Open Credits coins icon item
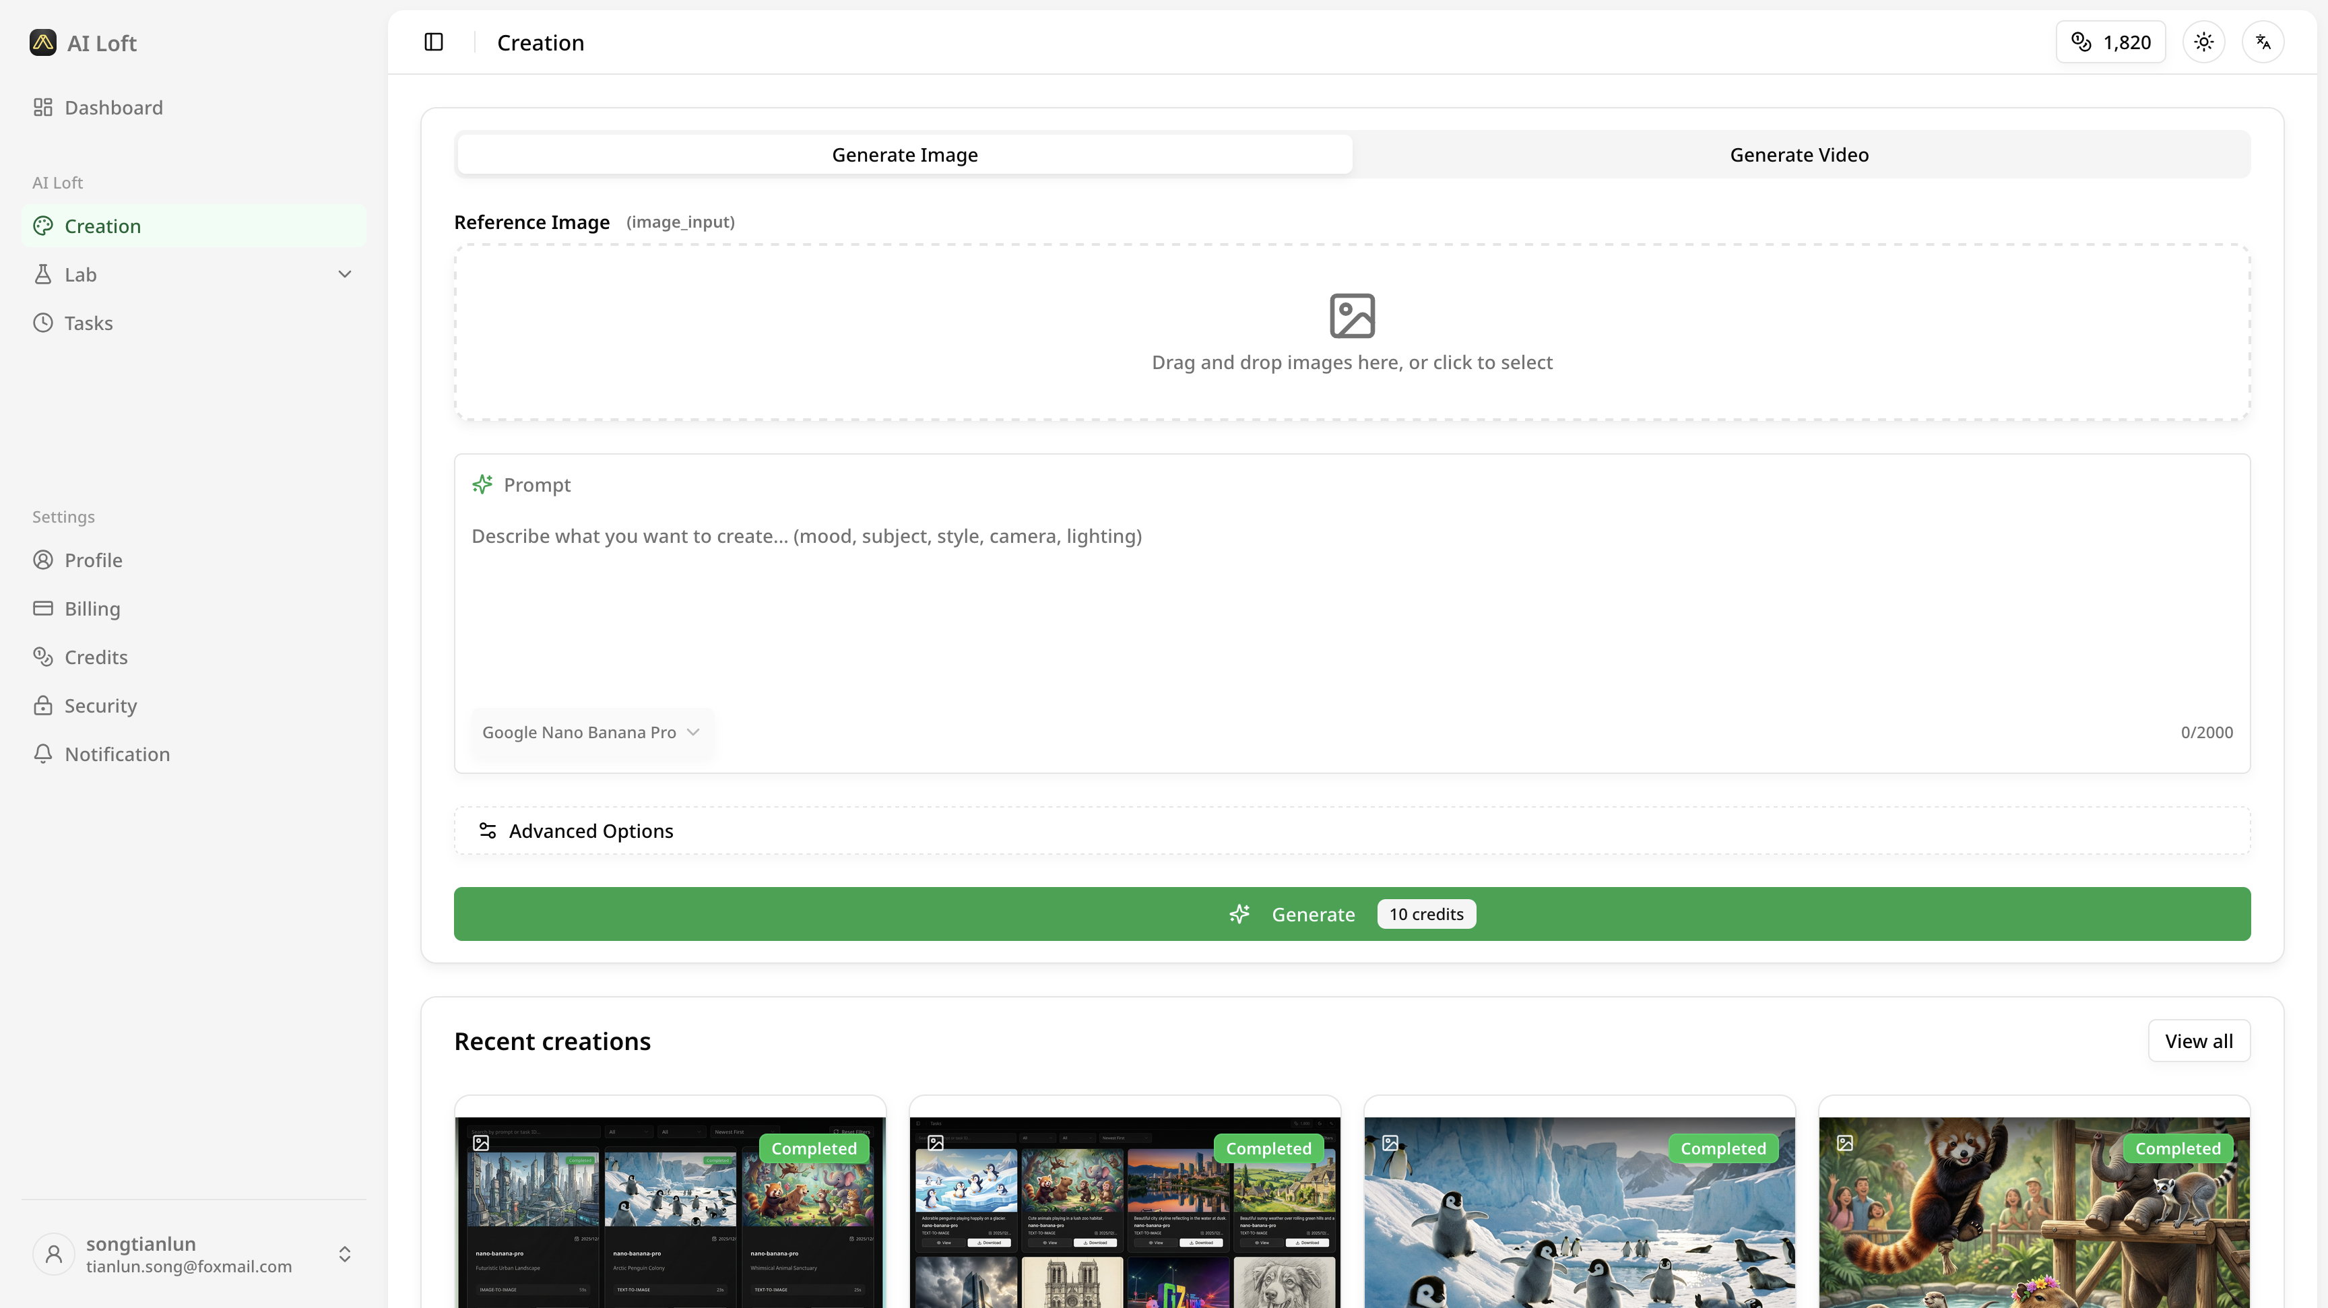 pyautogui.click(x=42, y=657)
